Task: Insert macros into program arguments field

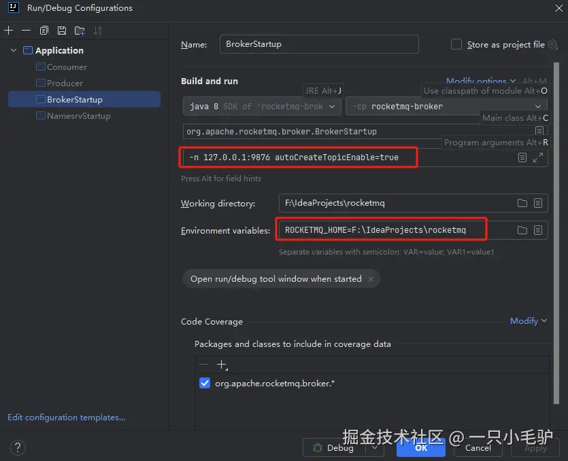Action: coord(522,158)
